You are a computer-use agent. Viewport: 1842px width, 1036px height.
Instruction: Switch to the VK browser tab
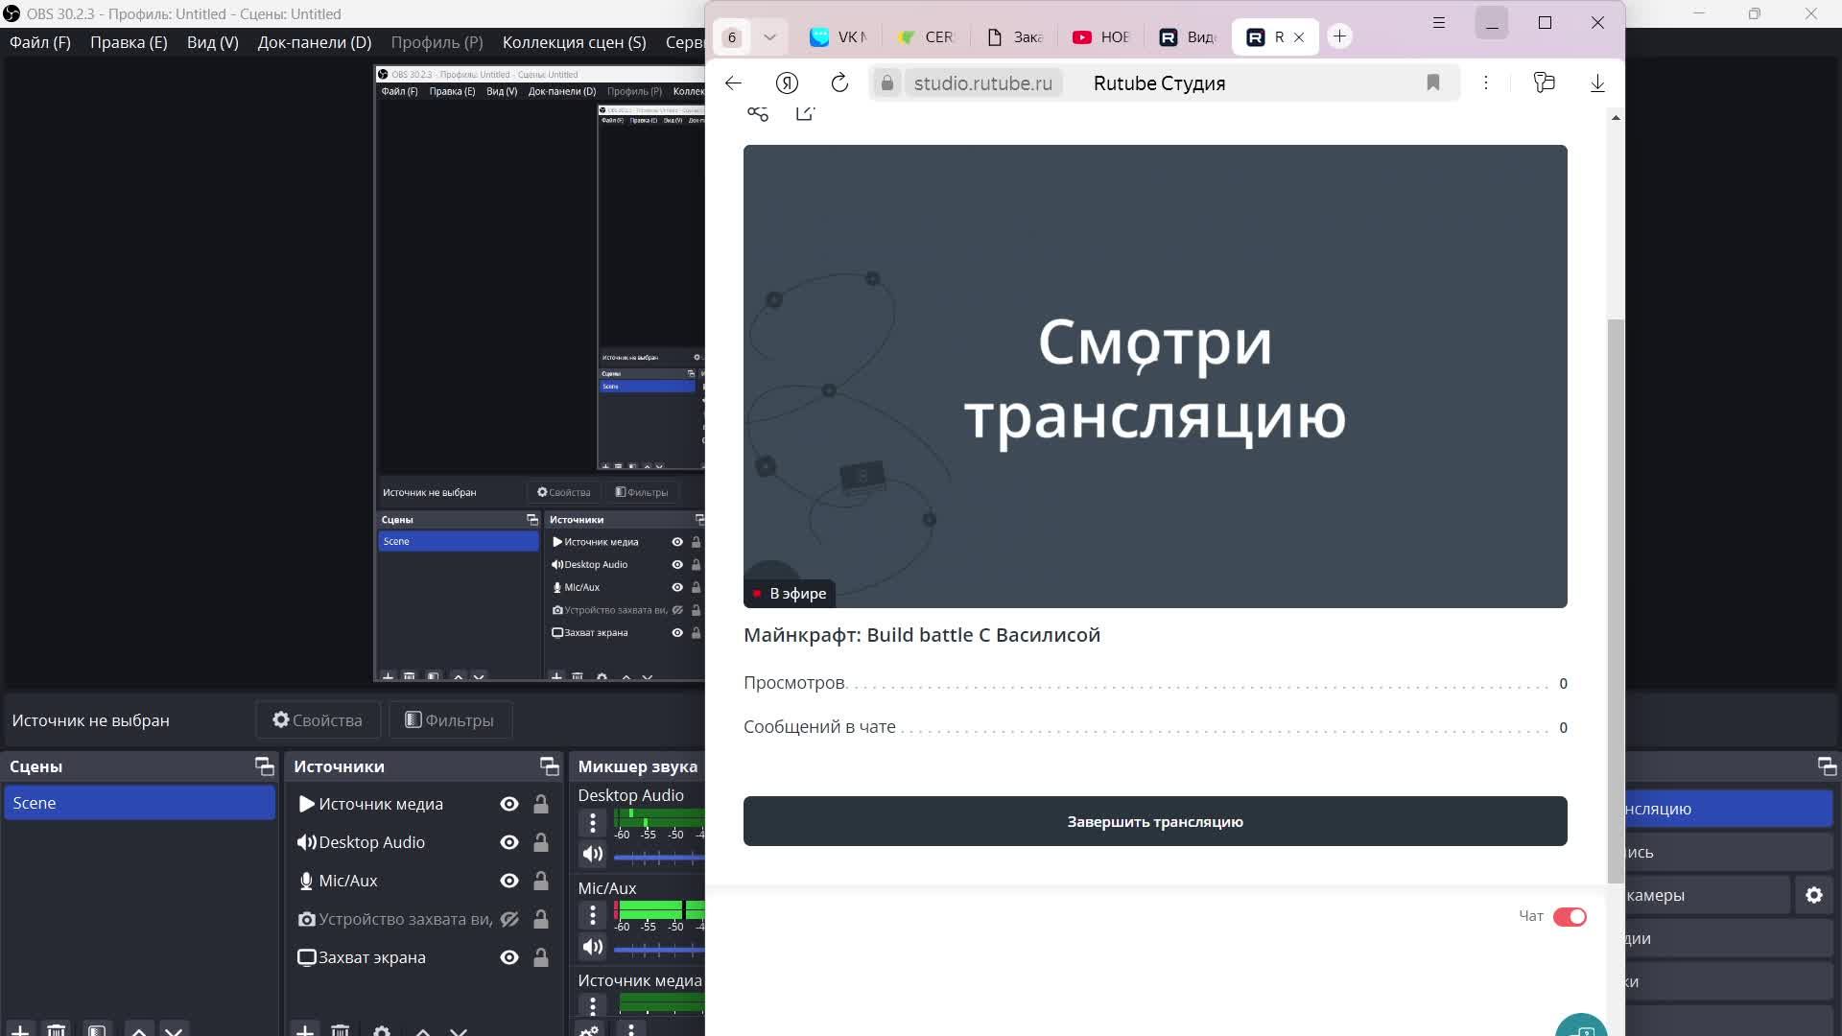coord(838,37)
